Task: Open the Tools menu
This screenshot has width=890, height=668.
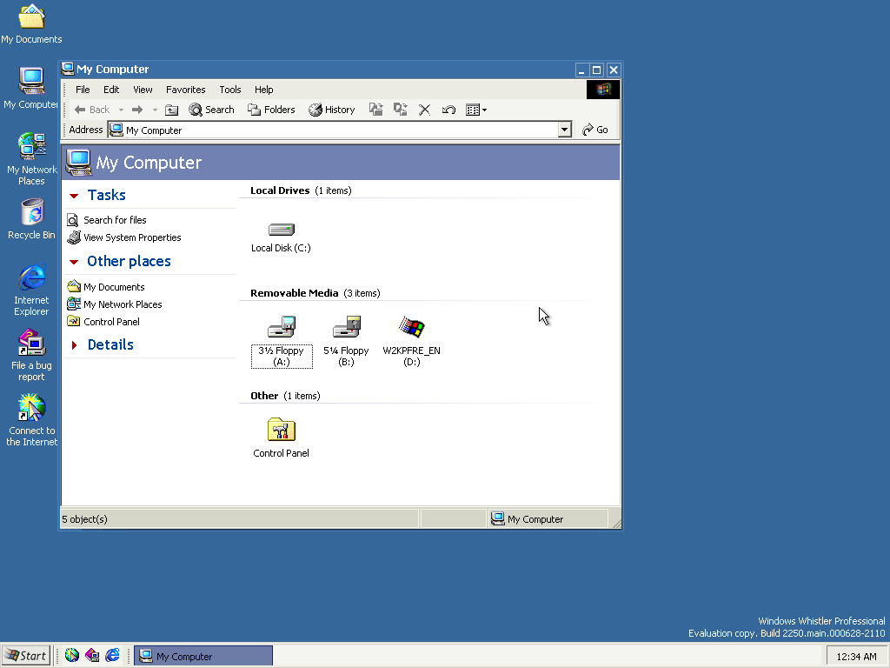Action: (230, 90)
